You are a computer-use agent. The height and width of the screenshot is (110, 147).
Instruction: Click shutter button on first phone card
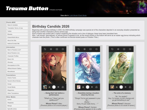54,87
